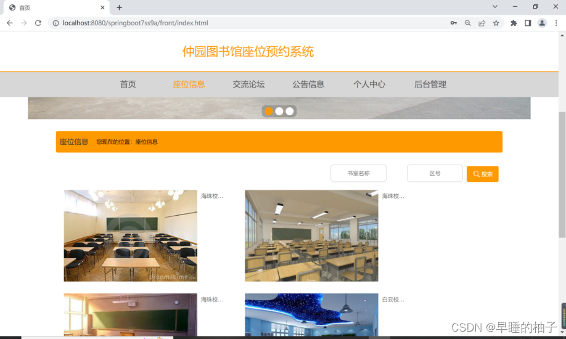Restore down the browser window

(535, 7)
